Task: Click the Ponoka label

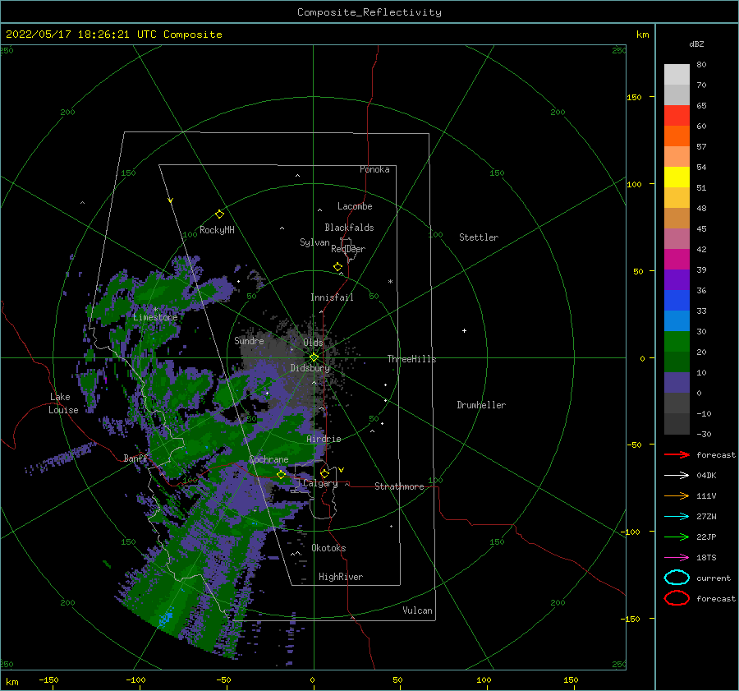Action: (x=374, y=169)
